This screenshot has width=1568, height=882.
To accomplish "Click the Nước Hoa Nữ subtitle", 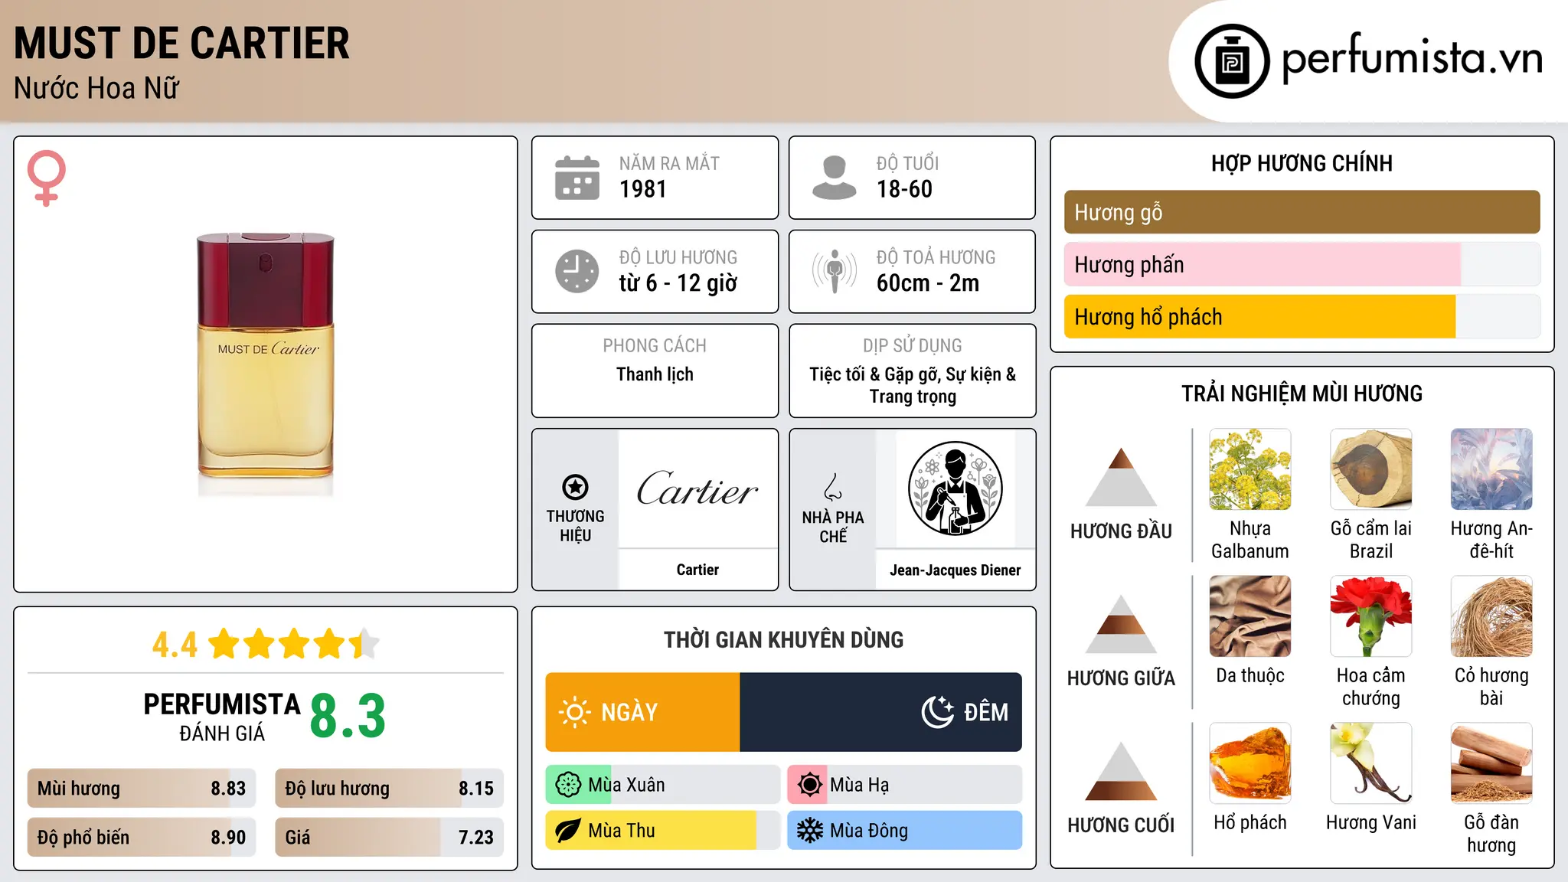I will 96,88.
